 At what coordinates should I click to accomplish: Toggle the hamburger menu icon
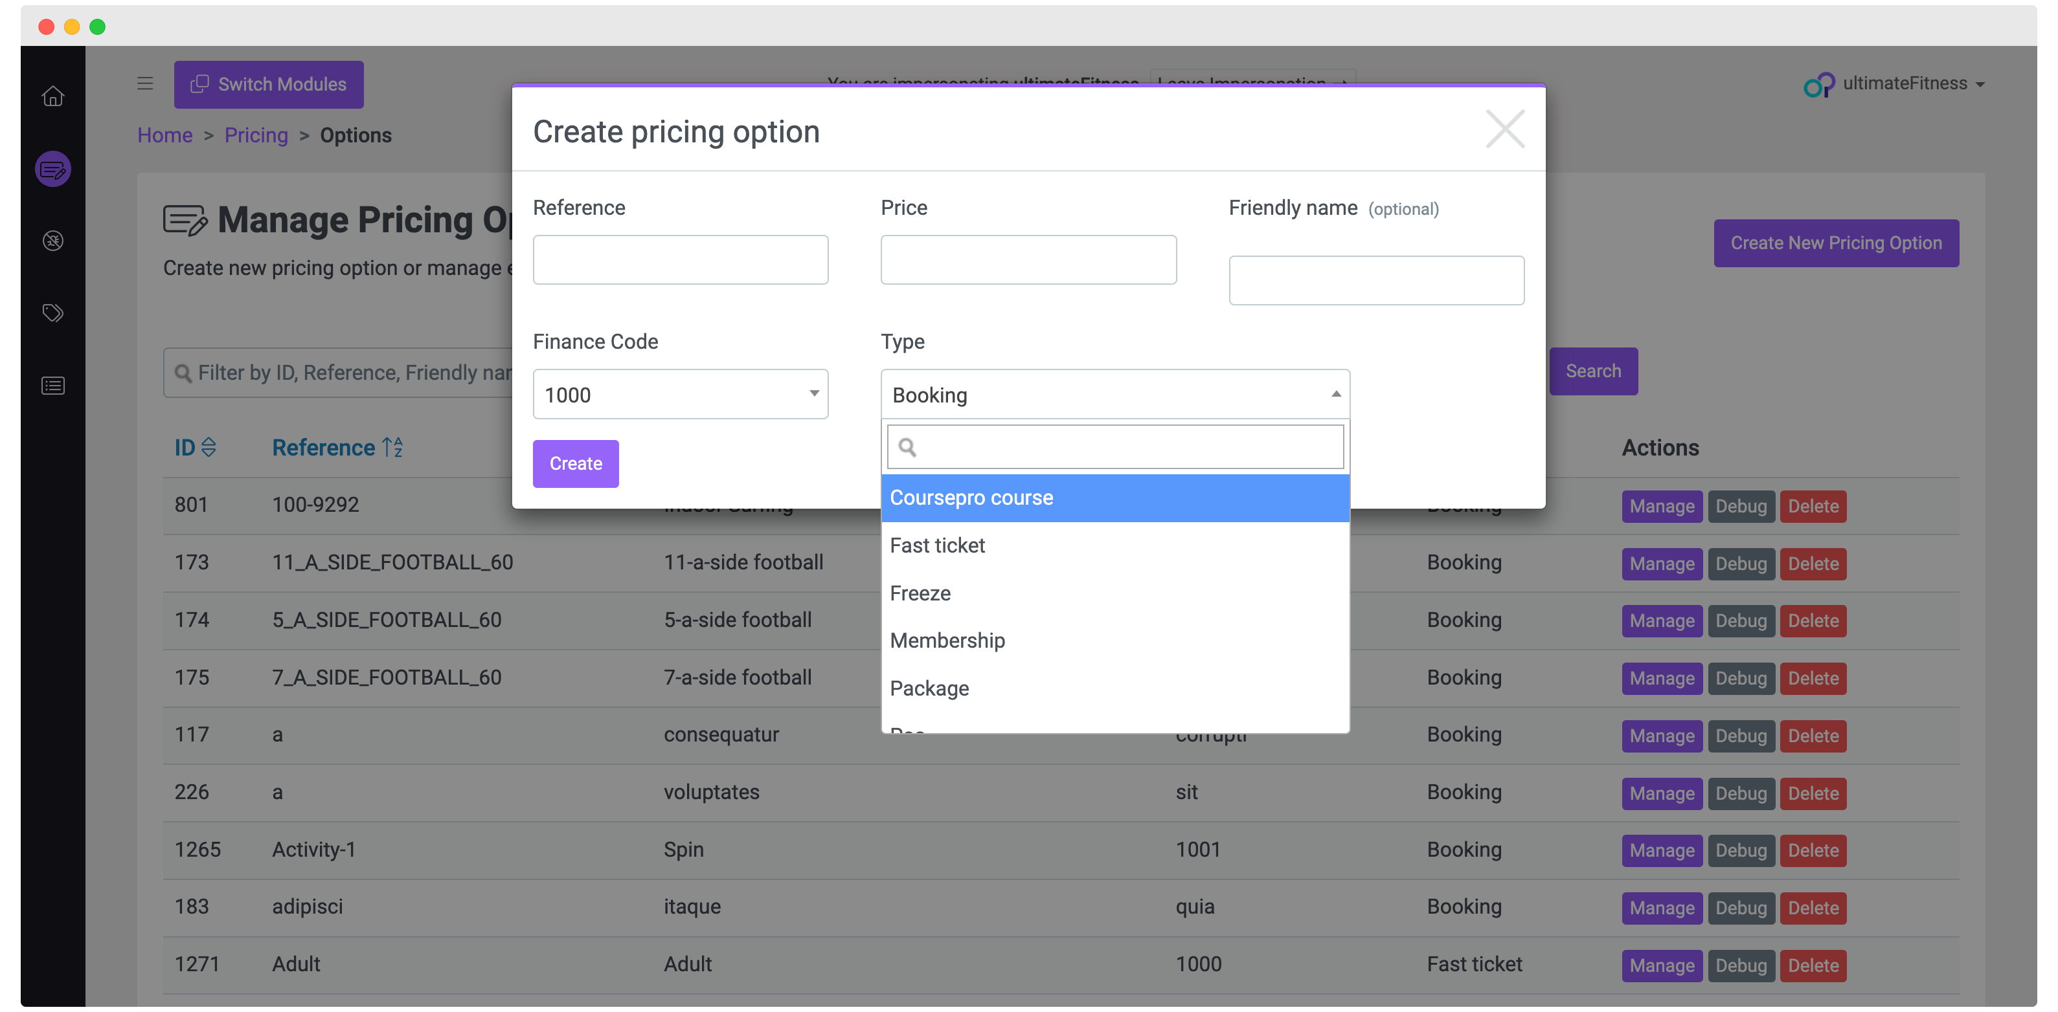coord(144,84)
